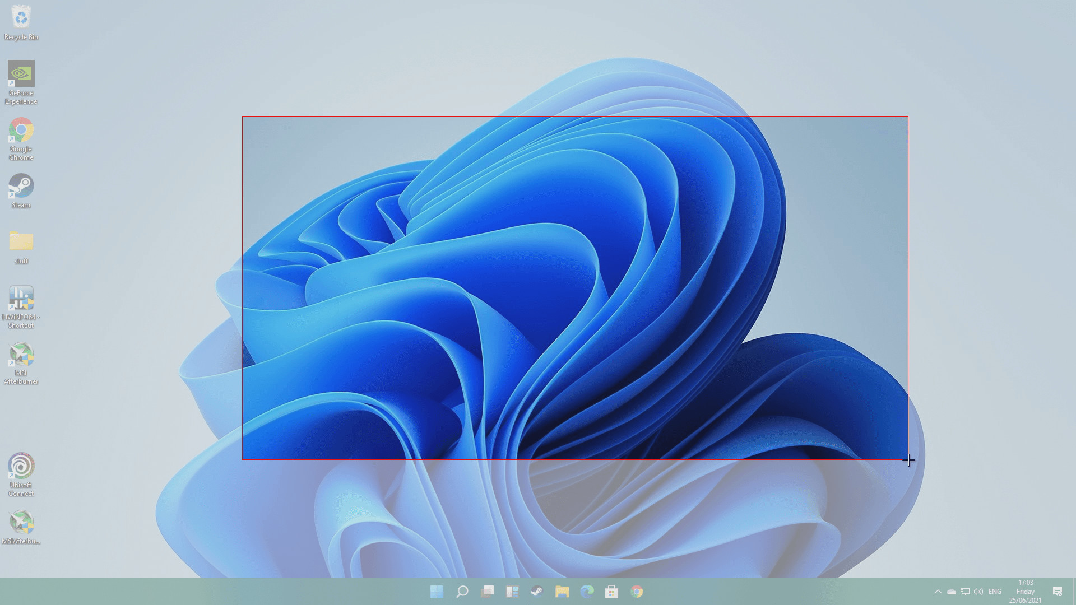Open network status tray icon
This screenshot has height=605, width=1076.
[x=965, y=592]
